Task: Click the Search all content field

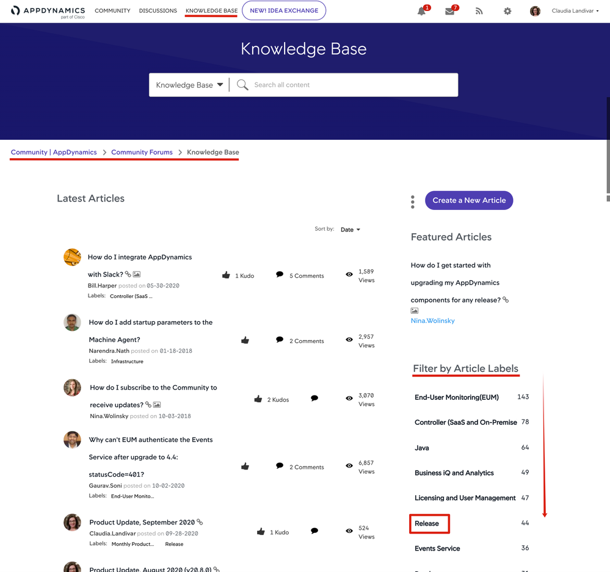Action: point(351,85)
